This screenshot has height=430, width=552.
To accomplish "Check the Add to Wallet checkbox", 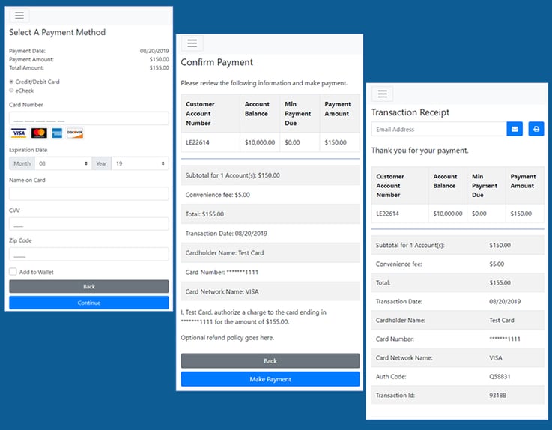I will click(13, 271).
